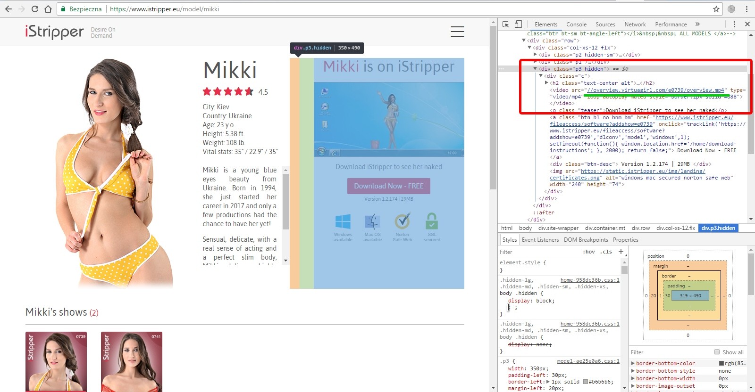Open the site hamburger menu

[x=457, y=32]
